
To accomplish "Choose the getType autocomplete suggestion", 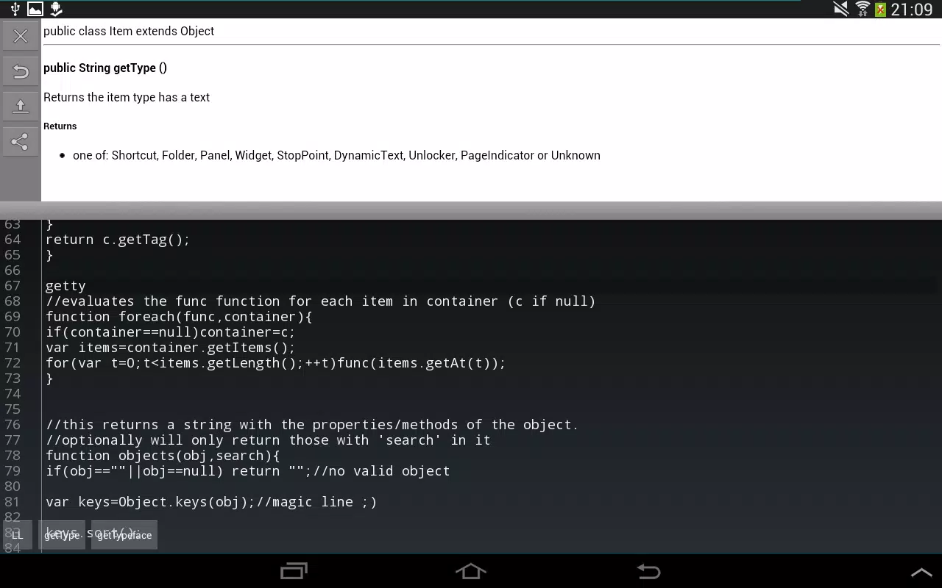I will [x=62, y=535].
